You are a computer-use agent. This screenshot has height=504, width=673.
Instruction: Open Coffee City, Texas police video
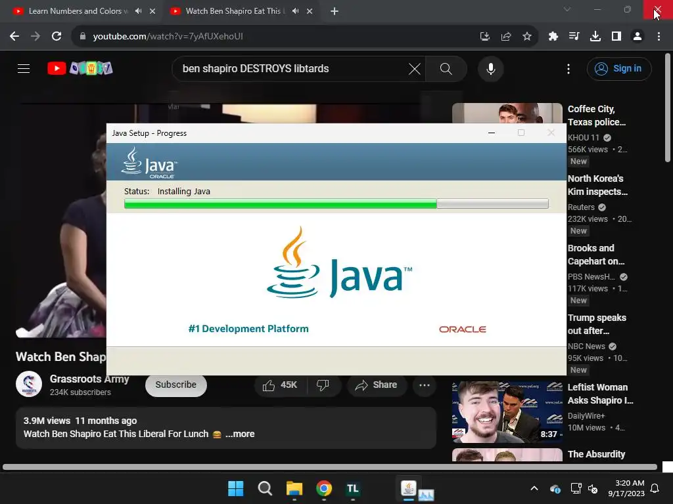click(596, 115)
